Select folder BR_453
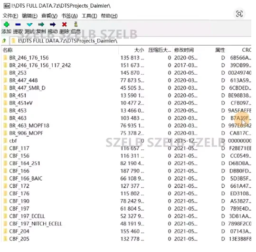 (18, 111)
